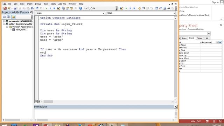Click the Quick Watch icon
The image size is (224, 126).
pos(169,8)
